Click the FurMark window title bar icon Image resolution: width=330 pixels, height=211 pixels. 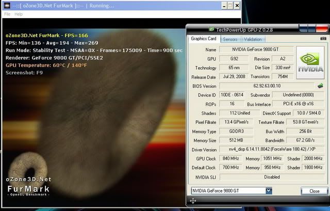click(x=7, y=6)
